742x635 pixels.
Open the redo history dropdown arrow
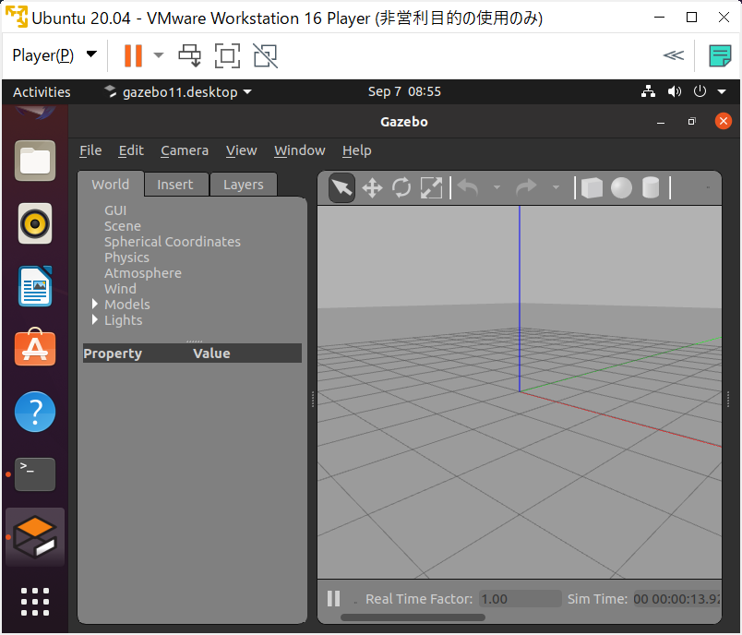[556, 188]
